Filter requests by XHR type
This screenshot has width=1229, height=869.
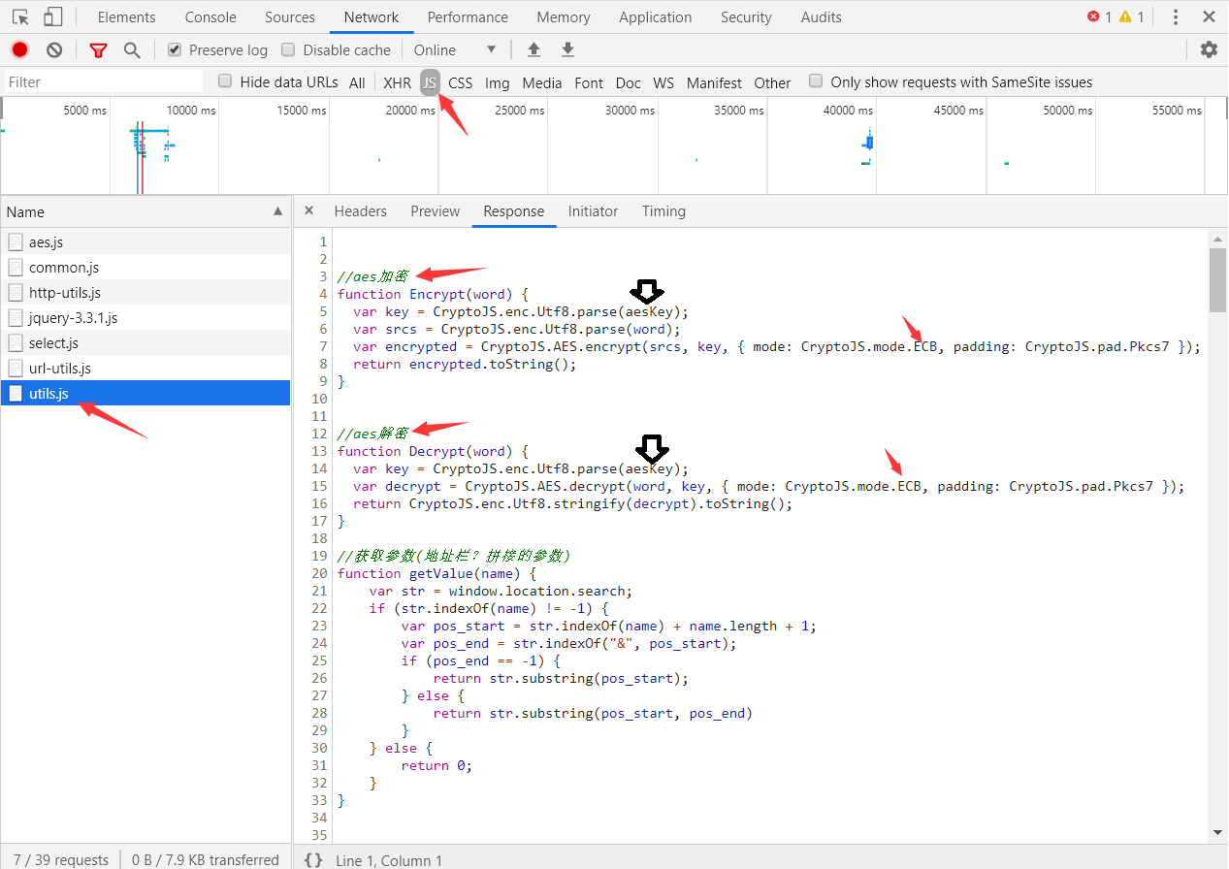coord(397,82)
